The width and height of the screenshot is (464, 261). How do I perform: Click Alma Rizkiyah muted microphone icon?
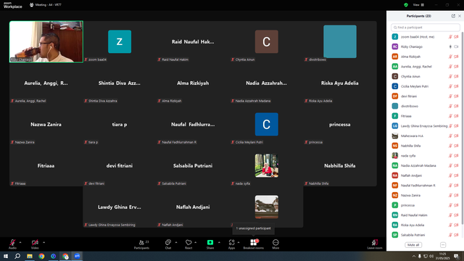(x=450, y=57)
